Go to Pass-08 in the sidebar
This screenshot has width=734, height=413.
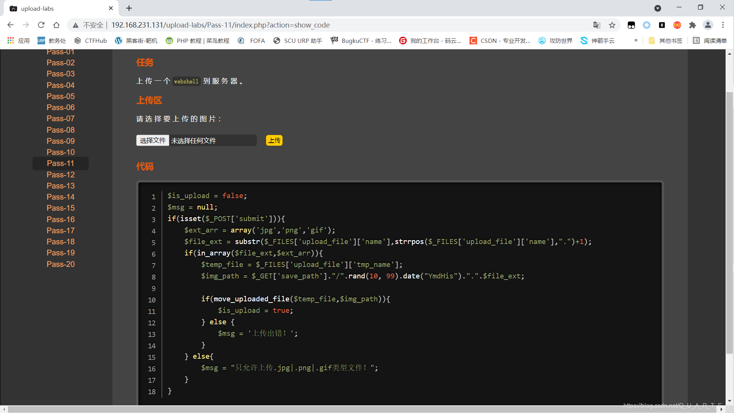click(60, 130)
